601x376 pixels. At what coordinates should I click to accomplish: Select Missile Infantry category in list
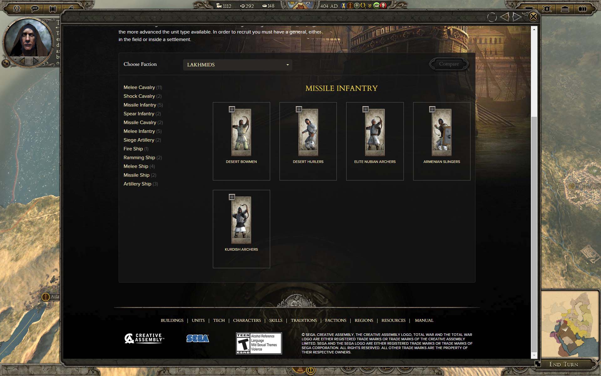[x=143, y=105]
